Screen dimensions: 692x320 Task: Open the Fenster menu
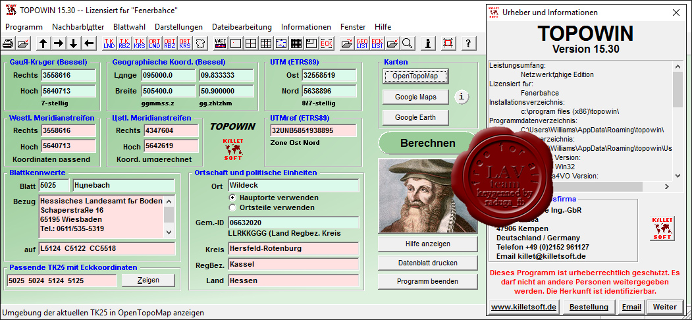coord(353,27)
